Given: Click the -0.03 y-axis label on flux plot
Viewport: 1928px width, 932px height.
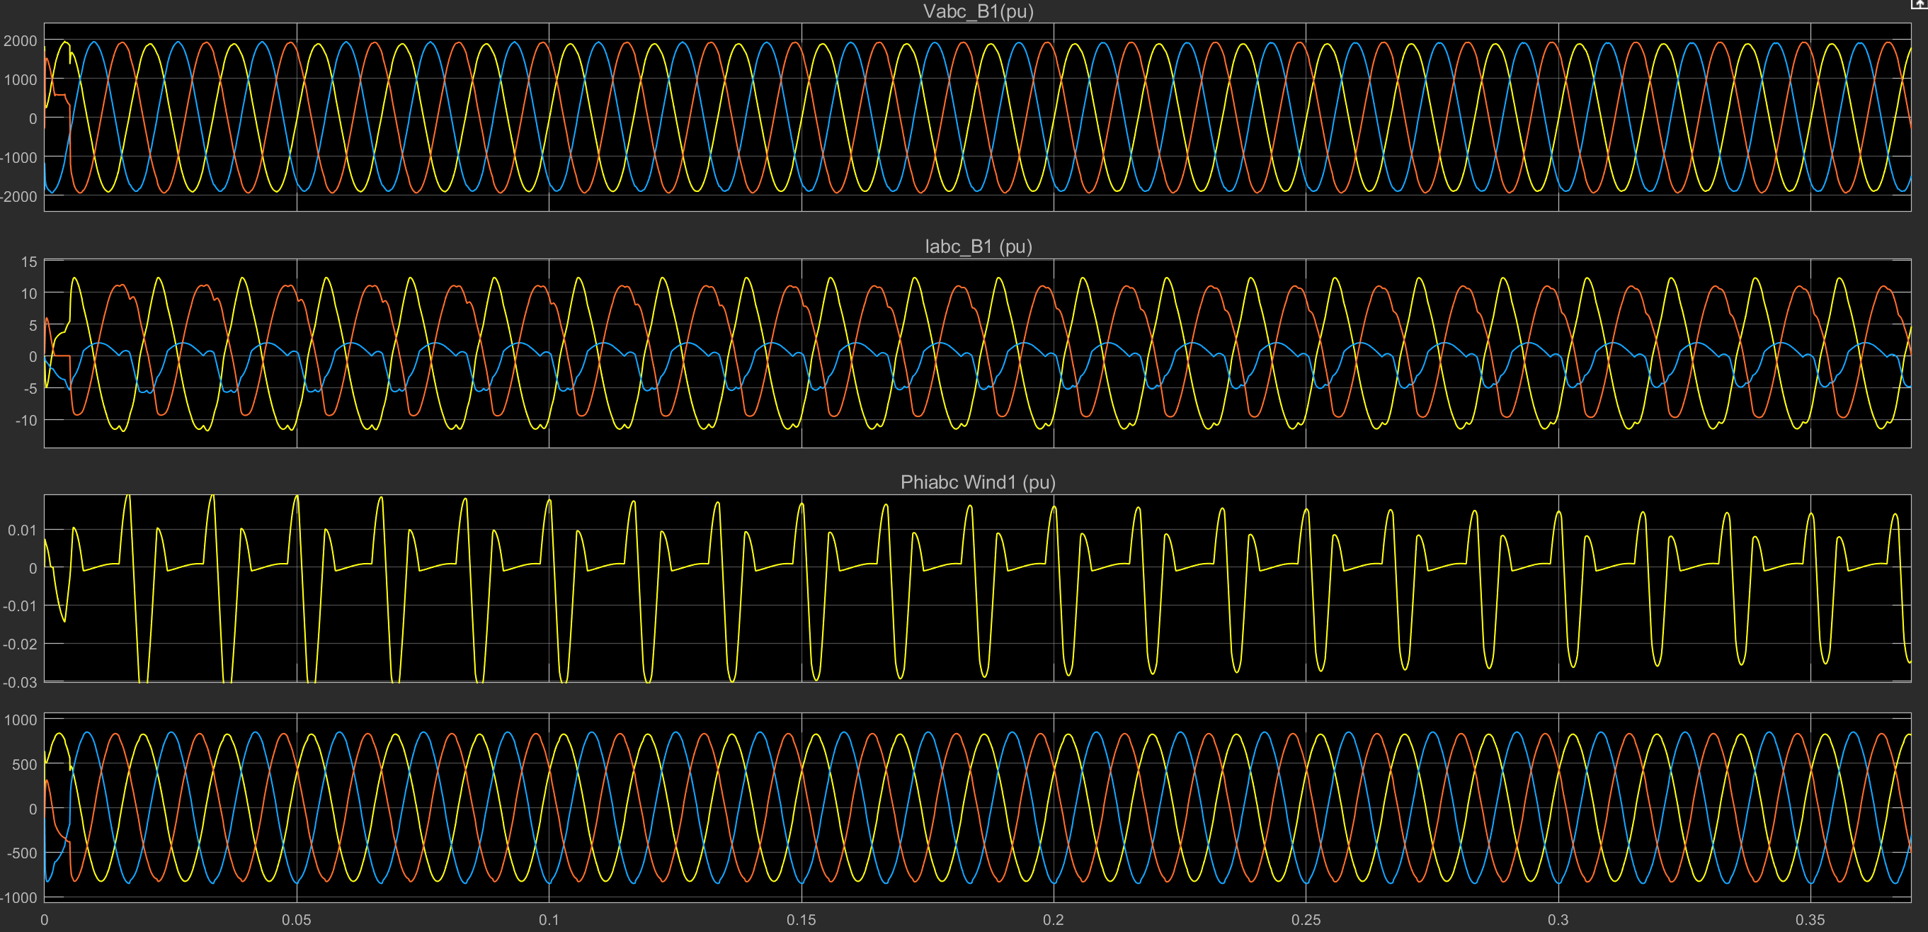Looking at the screenshot, I should 21,682.
